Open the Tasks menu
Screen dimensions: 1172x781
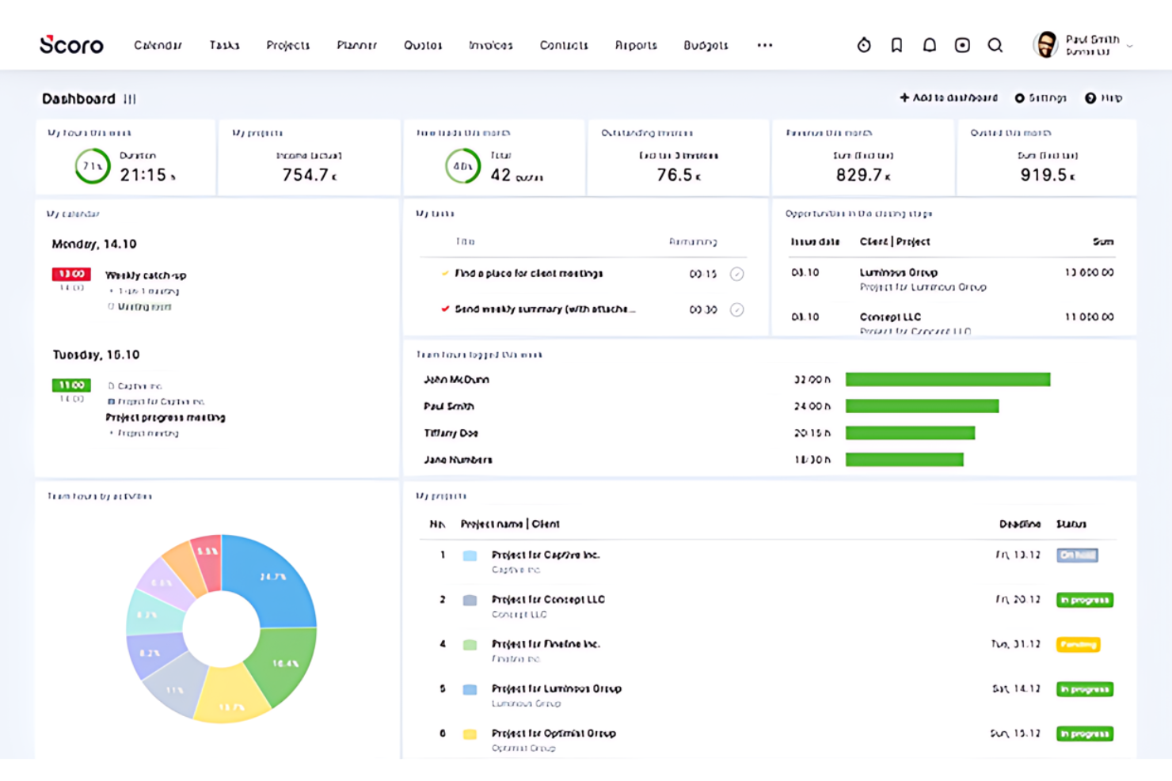(224, 45)
